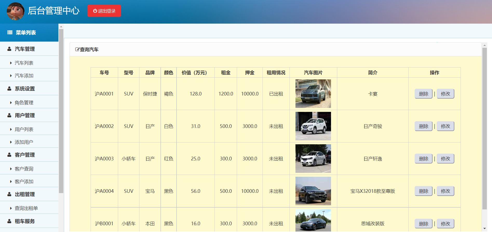The height and width of the screenshot is (232, 492).
Task: Click the arrow before 添加用户
Action: 11,142
